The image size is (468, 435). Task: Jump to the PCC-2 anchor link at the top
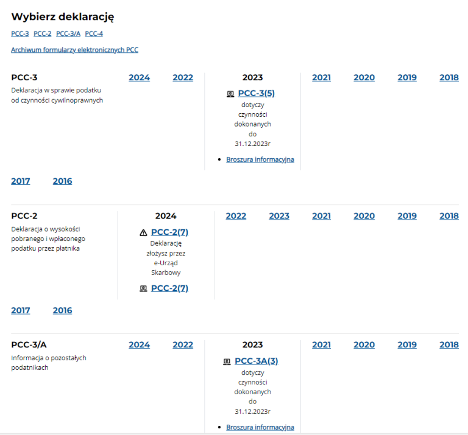pyautogui.click(x=43, y=34)
